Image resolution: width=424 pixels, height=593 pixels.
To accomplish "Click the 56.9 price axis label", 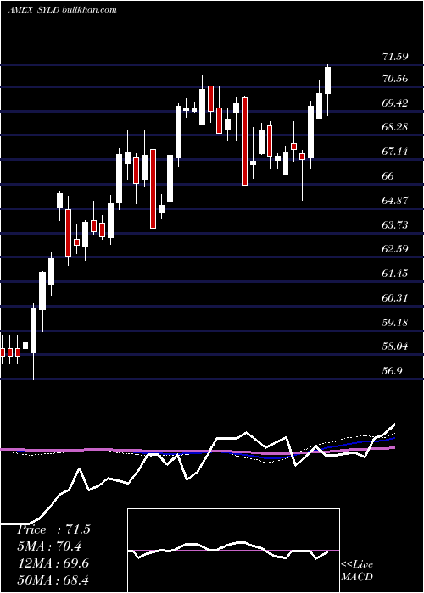I will pyautogui.click(x=392, y=371).
